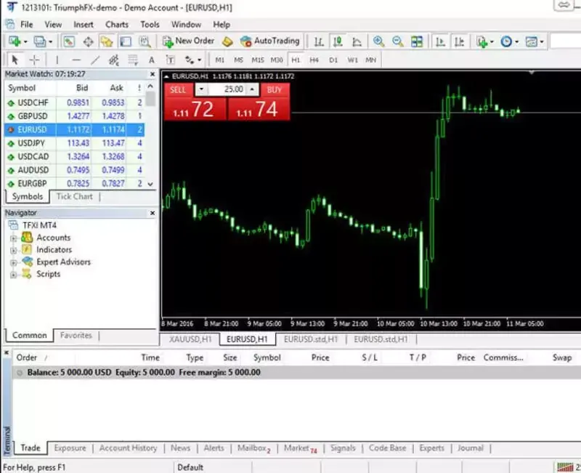Open the Strategy Tester magnifier icon
This screenshot has height=473, width=581.
[145, 41]
